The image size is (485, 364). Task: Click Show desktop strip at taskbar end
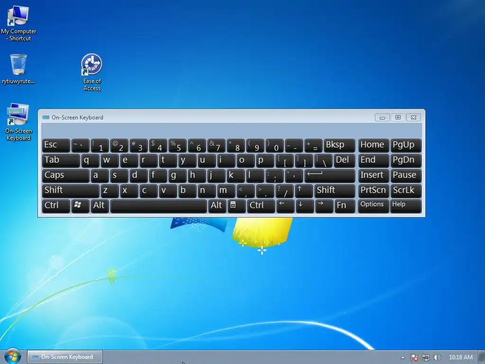pyautogui.click(x=482, y=357)
